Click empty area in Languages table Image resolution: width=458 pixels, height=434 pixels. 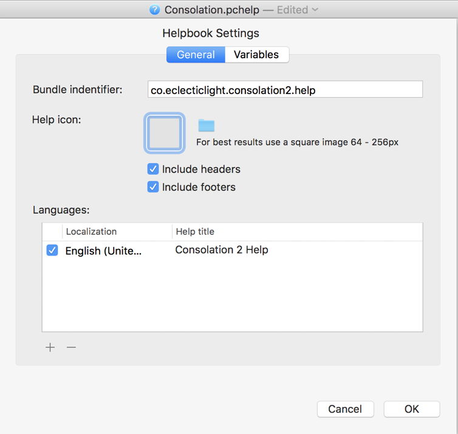[232, 297]
